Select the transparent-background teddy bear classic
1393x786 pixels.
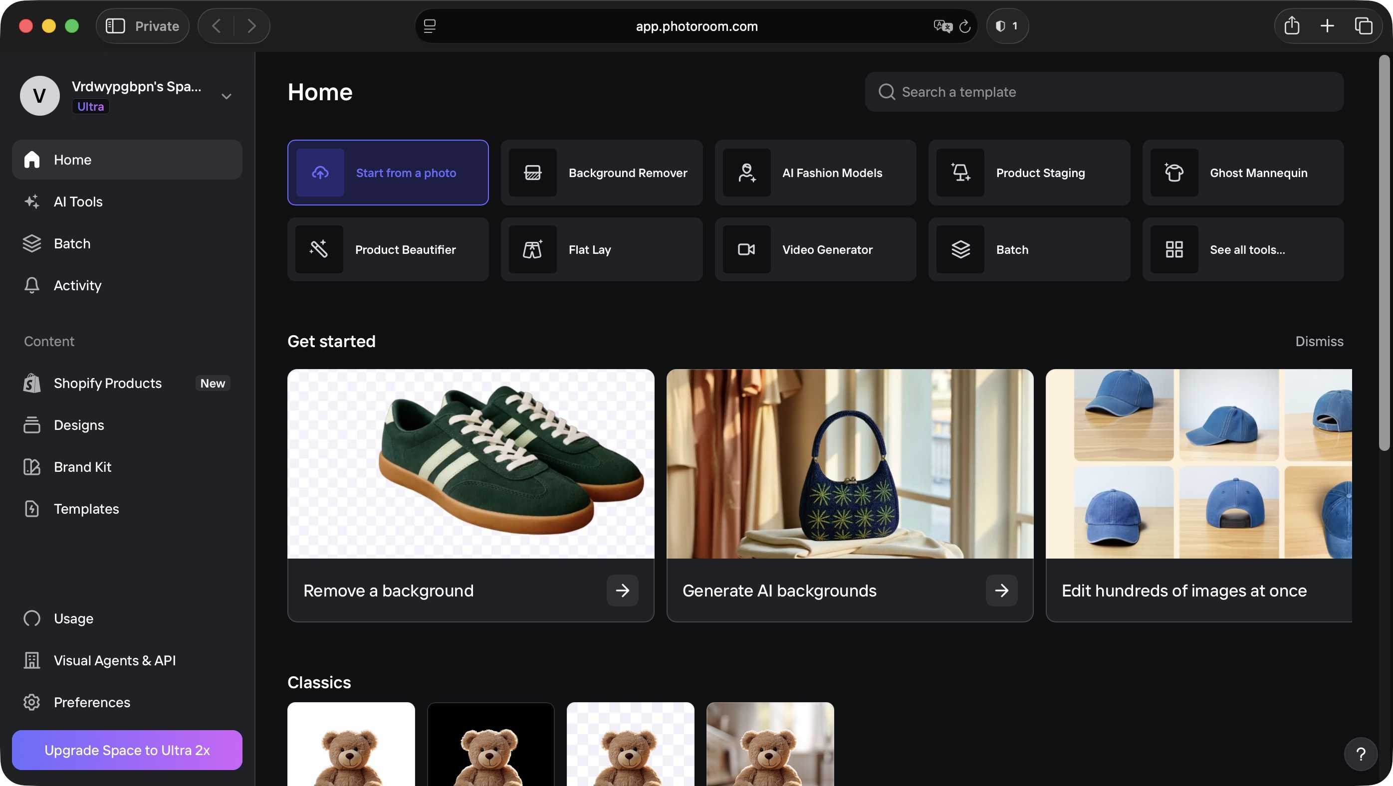631,744
